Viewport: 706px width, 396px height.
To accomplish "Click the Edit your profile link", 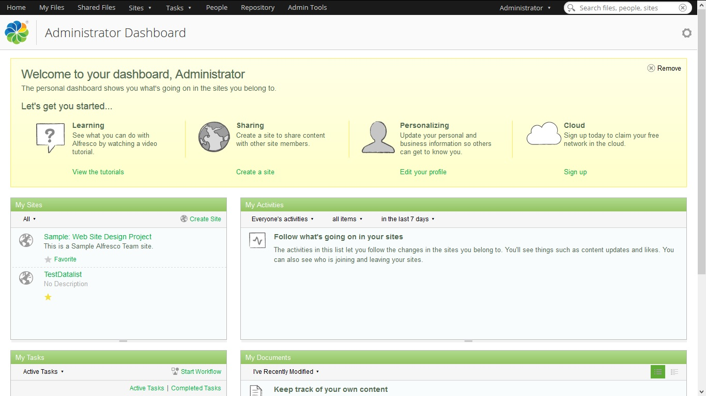I will click(x=423, y=172).
